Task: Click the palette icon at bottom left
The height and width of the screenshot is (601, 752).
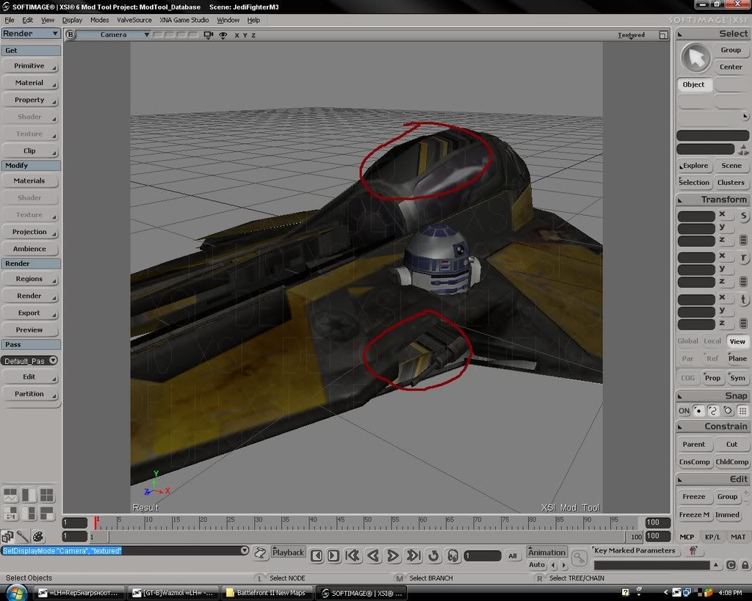Action: click(37, 536)
